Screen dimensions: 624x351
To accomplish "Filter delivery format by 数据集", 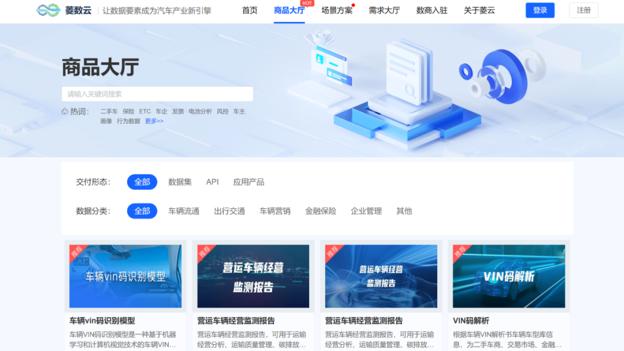I will coord(180,182).
